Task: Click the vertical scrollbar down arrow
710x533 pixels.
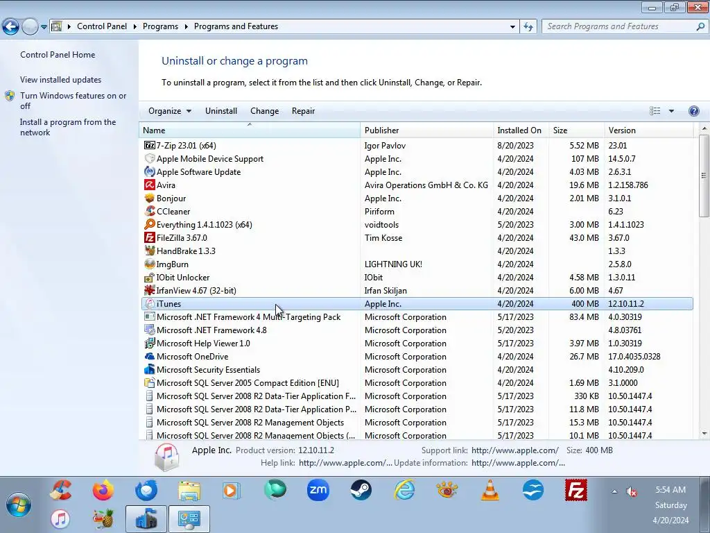Action: (x=704, y=434)
